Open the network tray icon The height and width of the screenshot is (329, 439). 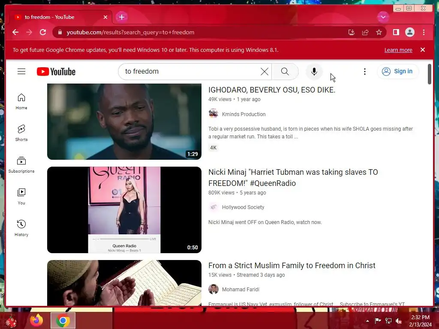pyautogui.click(x=388, y=321)
